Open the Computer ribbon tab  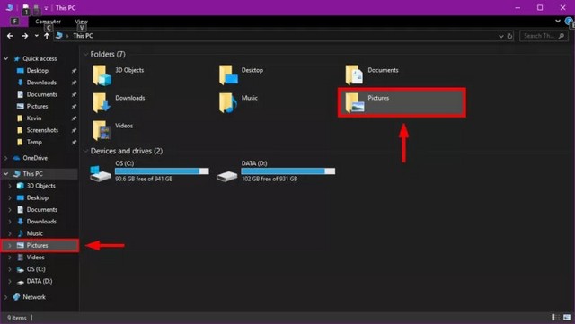click(48, 22)
